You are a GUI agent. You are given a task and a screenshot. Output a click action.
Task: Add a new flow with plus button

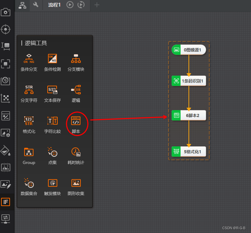[97, 5]
